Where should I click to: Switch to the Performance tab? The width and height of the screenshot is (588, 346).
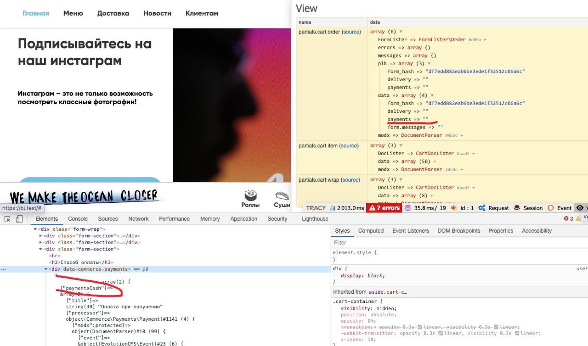coord(175,219)
